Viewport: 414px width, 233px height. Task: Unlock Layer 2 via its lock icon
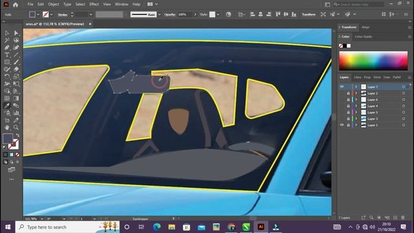coord(348,93)
